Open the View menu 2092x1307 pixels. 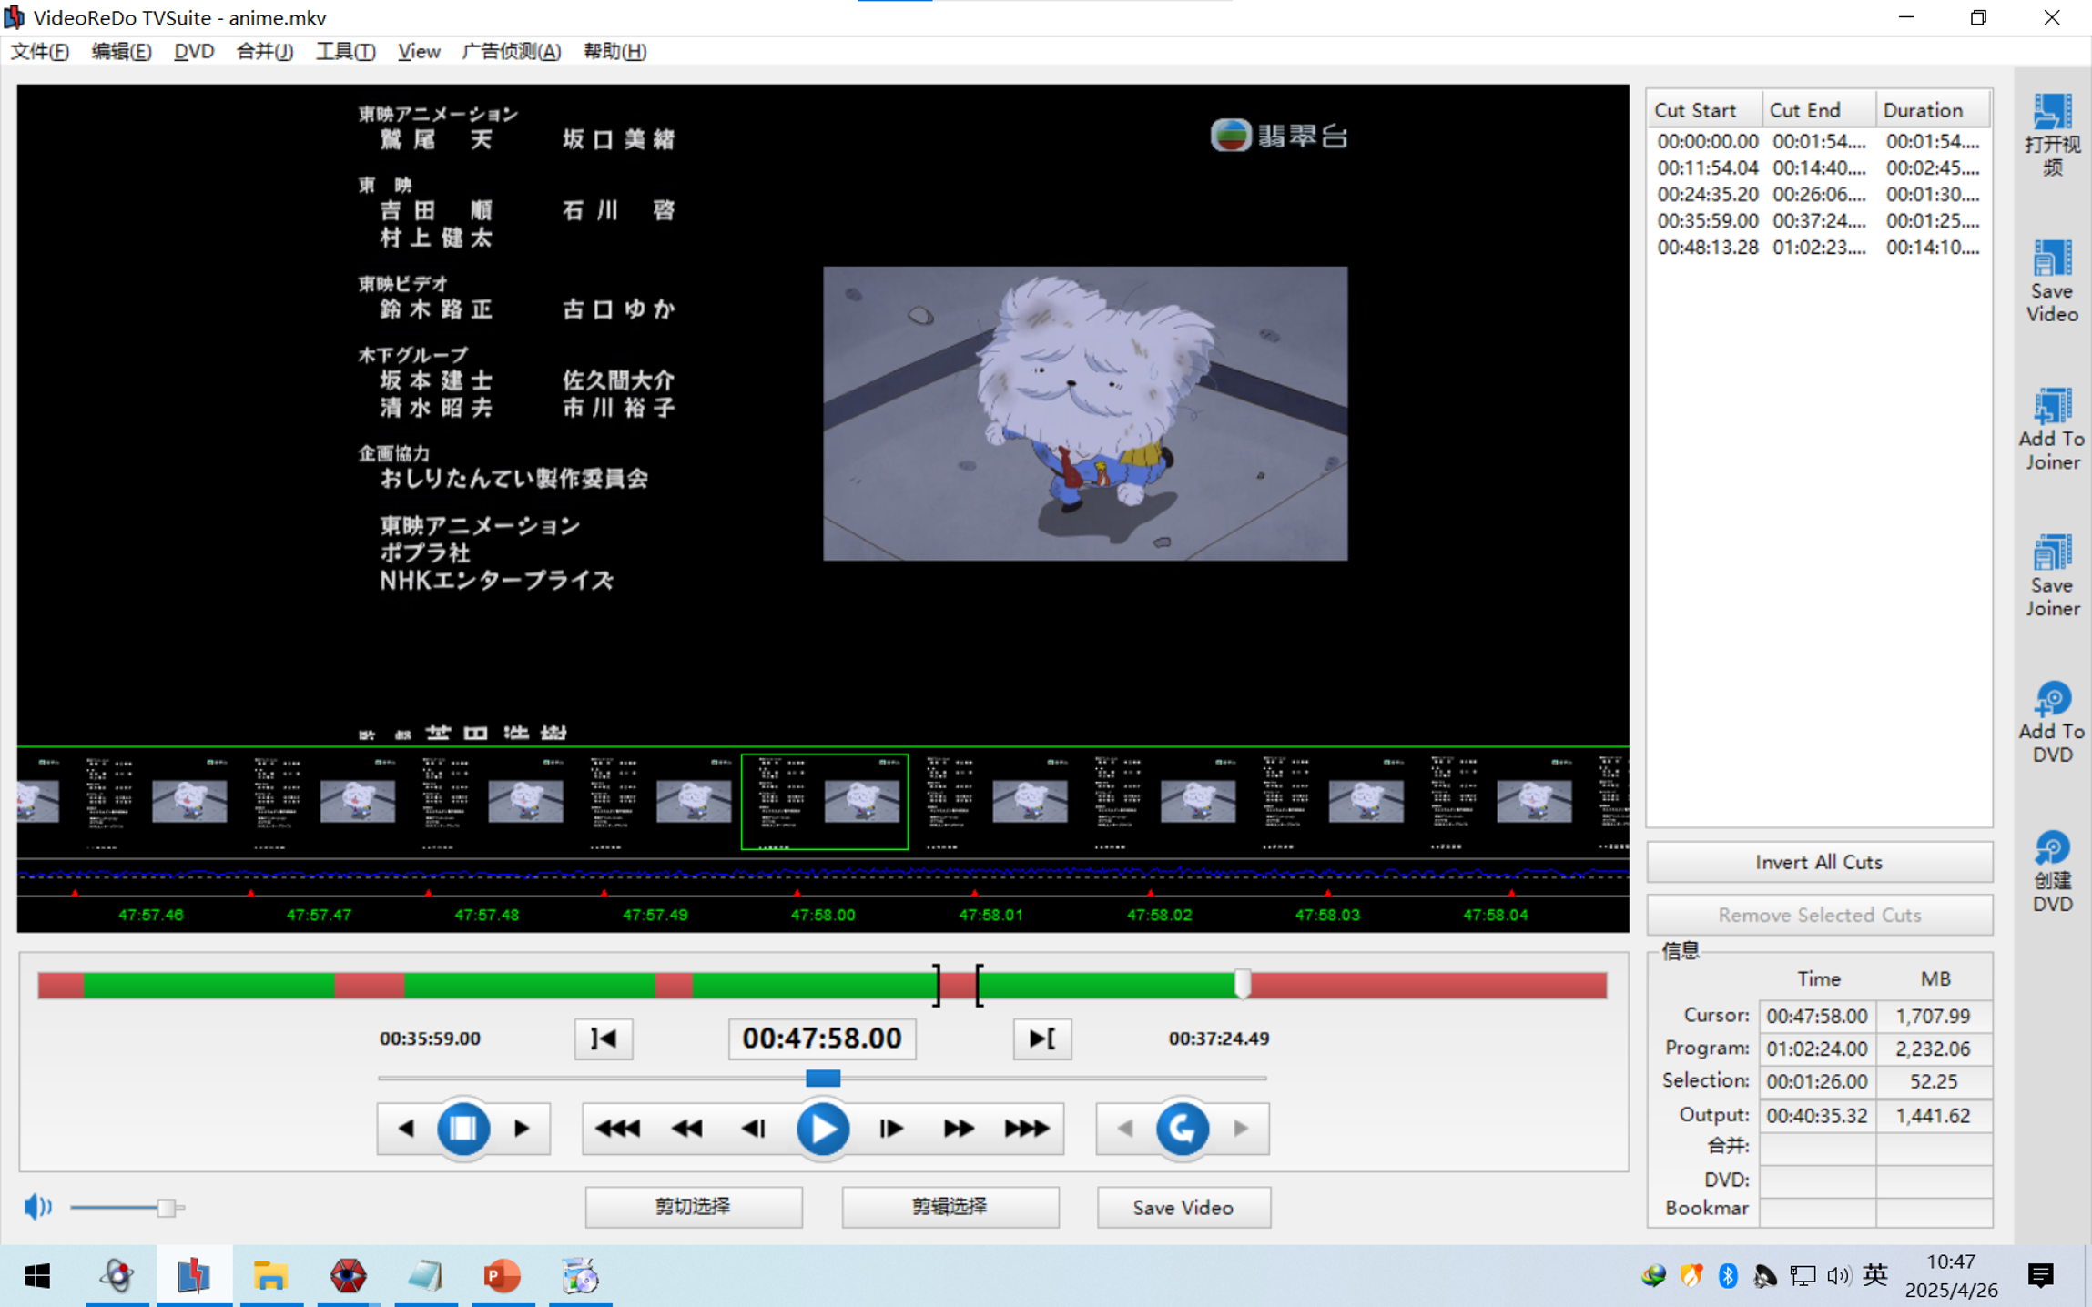click(419, 51)
